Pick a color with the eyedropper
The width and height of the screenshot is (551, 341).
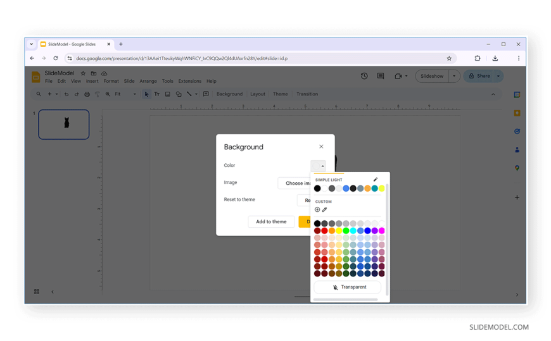(x=325, y=209)
